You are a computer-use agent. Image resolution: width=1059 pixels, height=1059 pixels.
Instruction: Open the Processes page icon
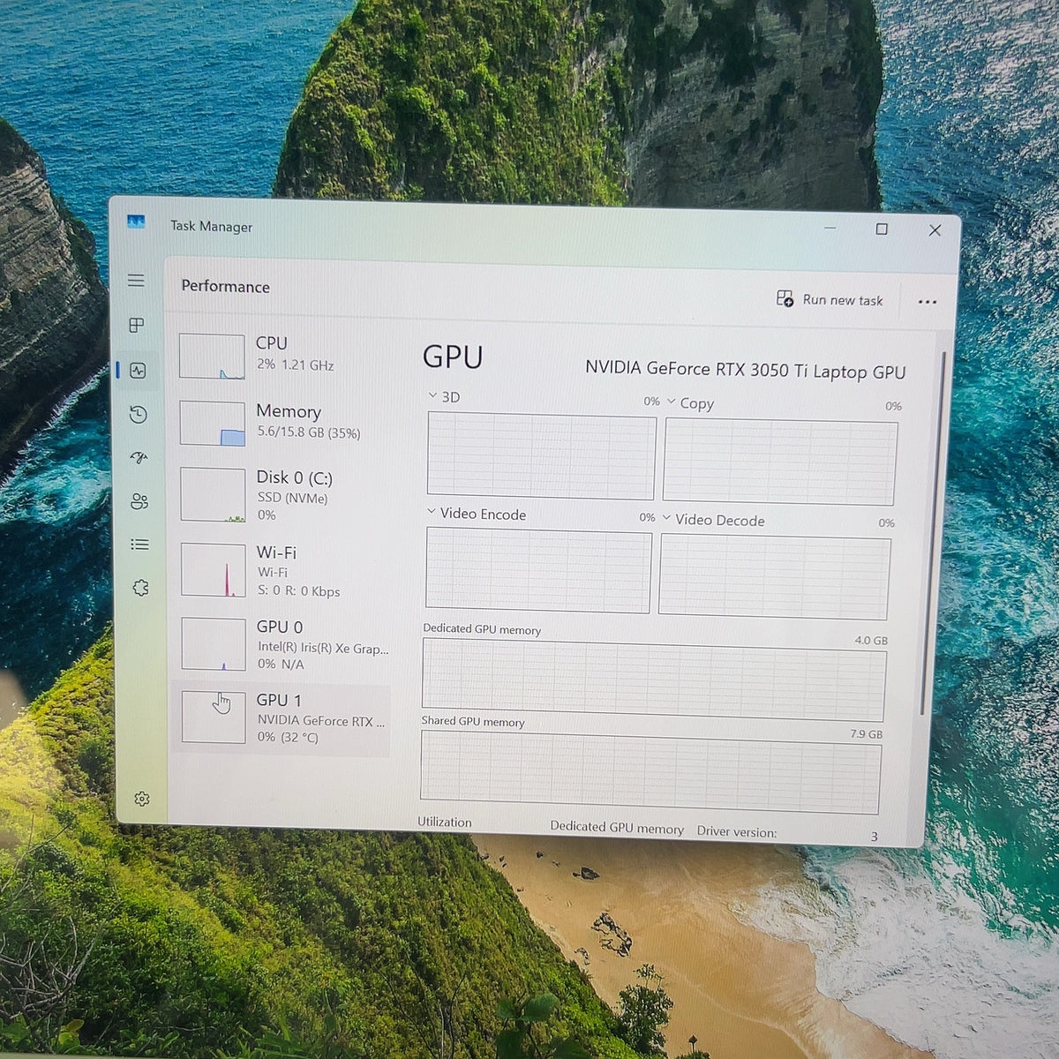[x=136, y=325]
